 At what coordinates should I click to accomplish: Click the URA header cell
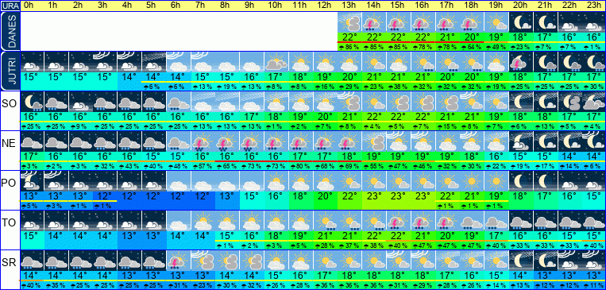coord(10,6)
